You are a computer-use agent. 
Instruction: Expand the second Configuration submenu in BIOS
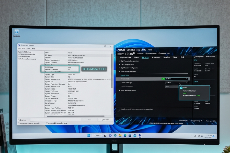click(120, 65)
